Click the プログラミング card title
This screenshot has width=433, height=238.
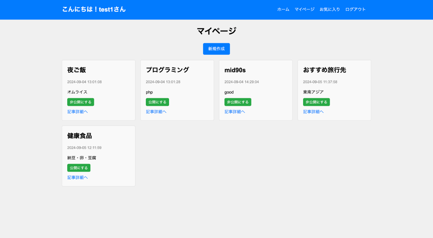(167, 70)
